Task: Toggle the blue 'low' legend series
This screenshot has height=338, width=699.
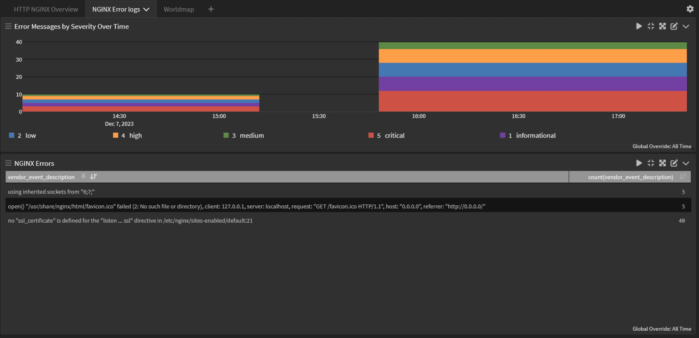Action: pyautogui.click(x=22, y=135)
